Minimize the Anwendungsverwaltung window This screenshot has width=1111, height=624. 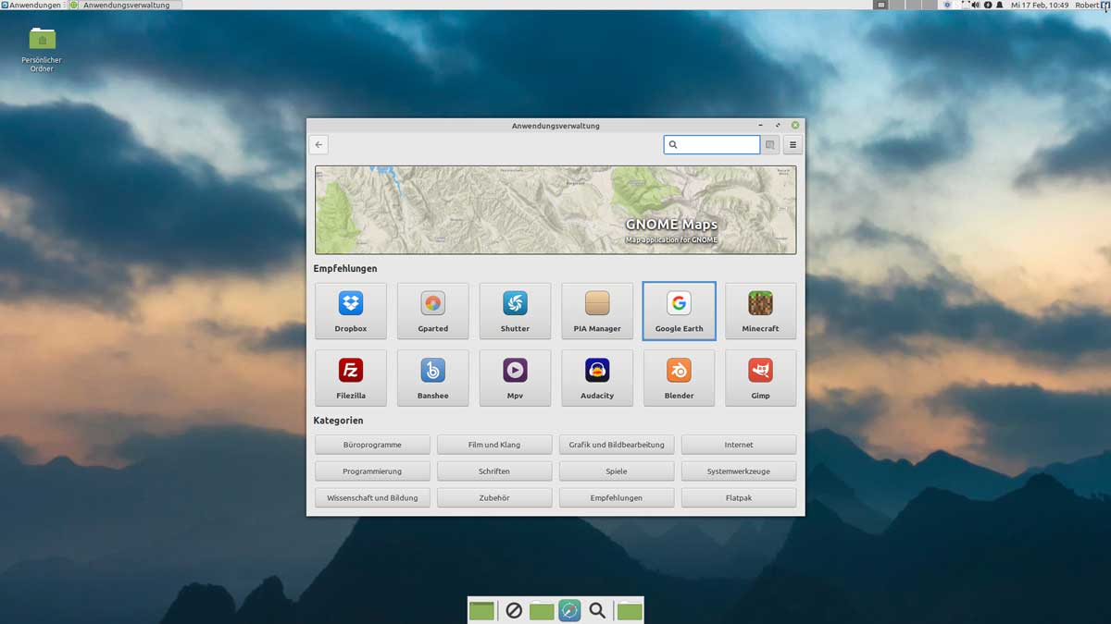pyautogui.click(x=761, y=125)
